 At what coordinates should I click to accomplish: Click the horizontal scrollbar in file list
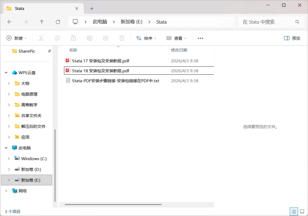[113, 204]
